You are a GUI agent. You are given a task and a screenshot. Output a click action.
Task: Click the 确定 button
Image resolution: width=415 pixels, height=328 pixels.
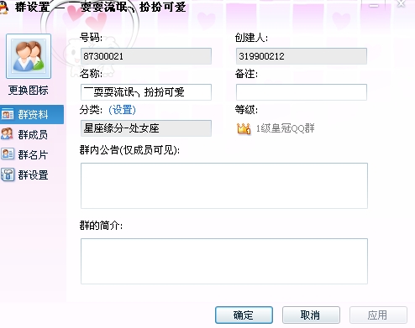pyautogui.click(x=244, y=315)
